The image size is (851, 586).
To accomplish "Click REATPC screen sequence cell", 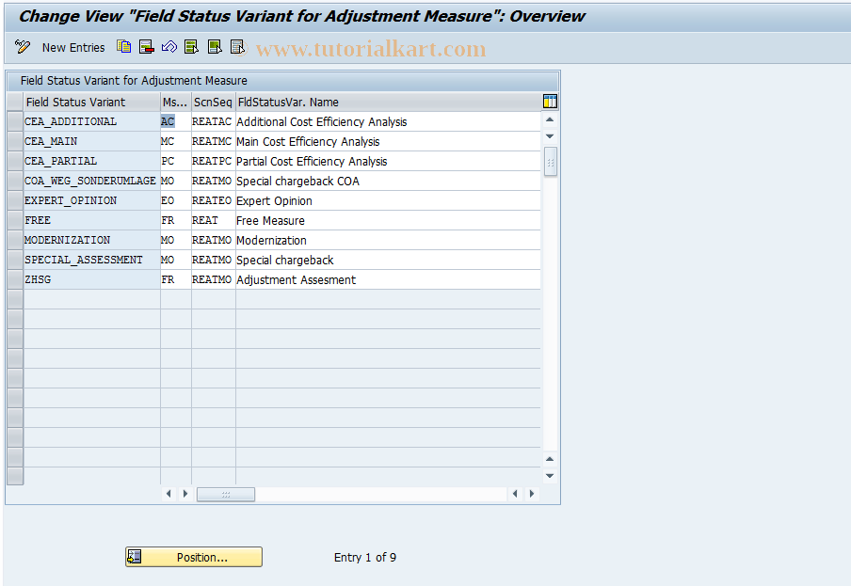I will 214,161.
